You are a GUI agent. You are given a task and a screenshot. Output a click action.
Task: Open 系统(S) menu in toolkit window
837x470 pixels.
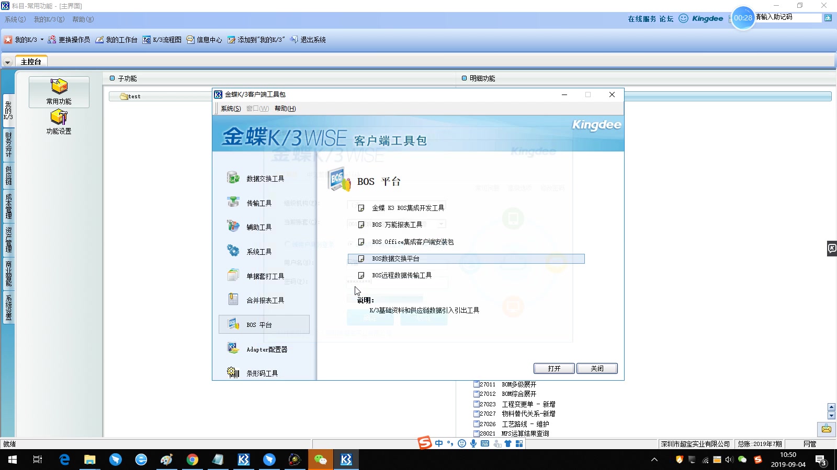click(x=231, y=109)
